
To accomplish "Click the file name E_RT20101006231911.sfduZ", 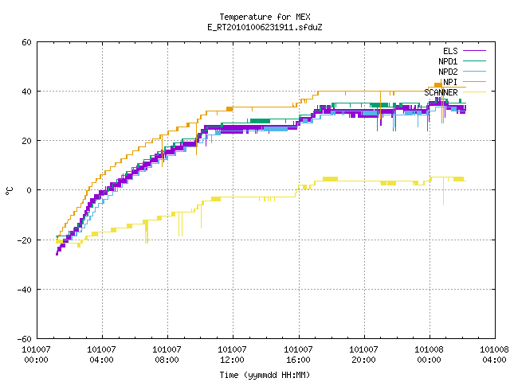I will [265, 27].
